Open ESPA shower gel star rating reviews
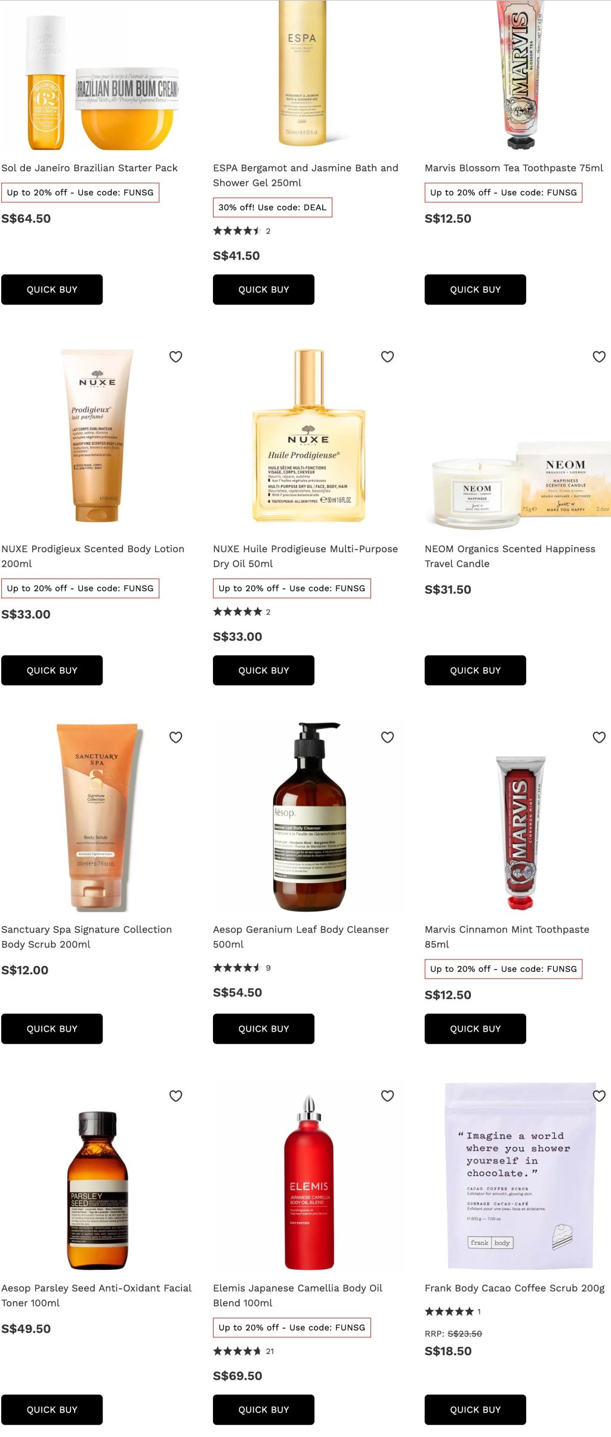Viewport: 611px width, 1437px height. pos(242,231)
